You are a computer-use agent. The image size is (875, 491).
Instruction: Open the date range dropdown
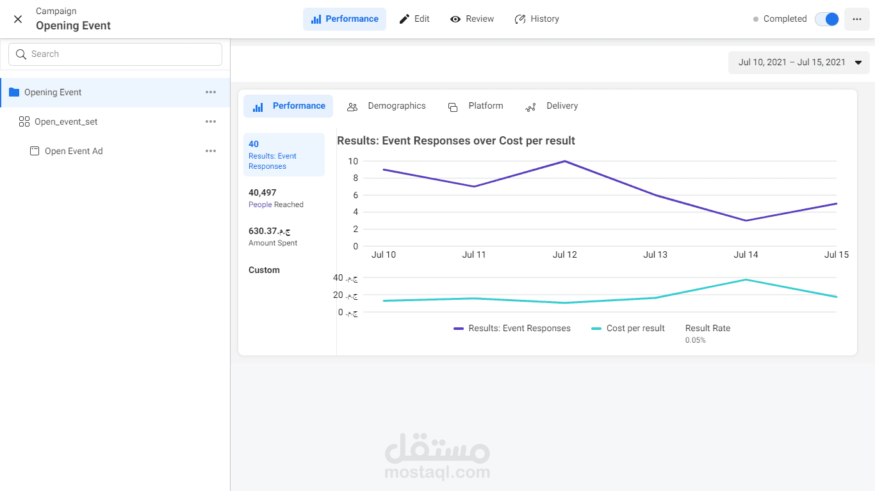[x=799, y=63]
